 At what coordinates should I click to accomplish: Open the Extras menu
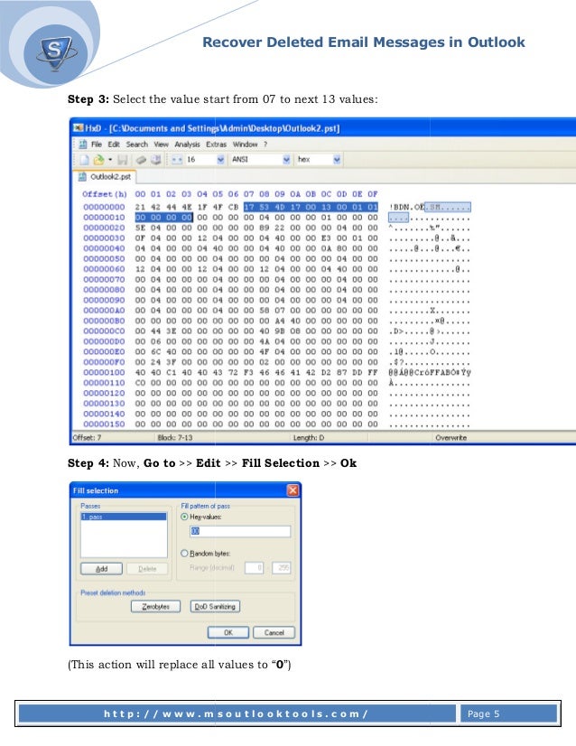coord(216,145)
